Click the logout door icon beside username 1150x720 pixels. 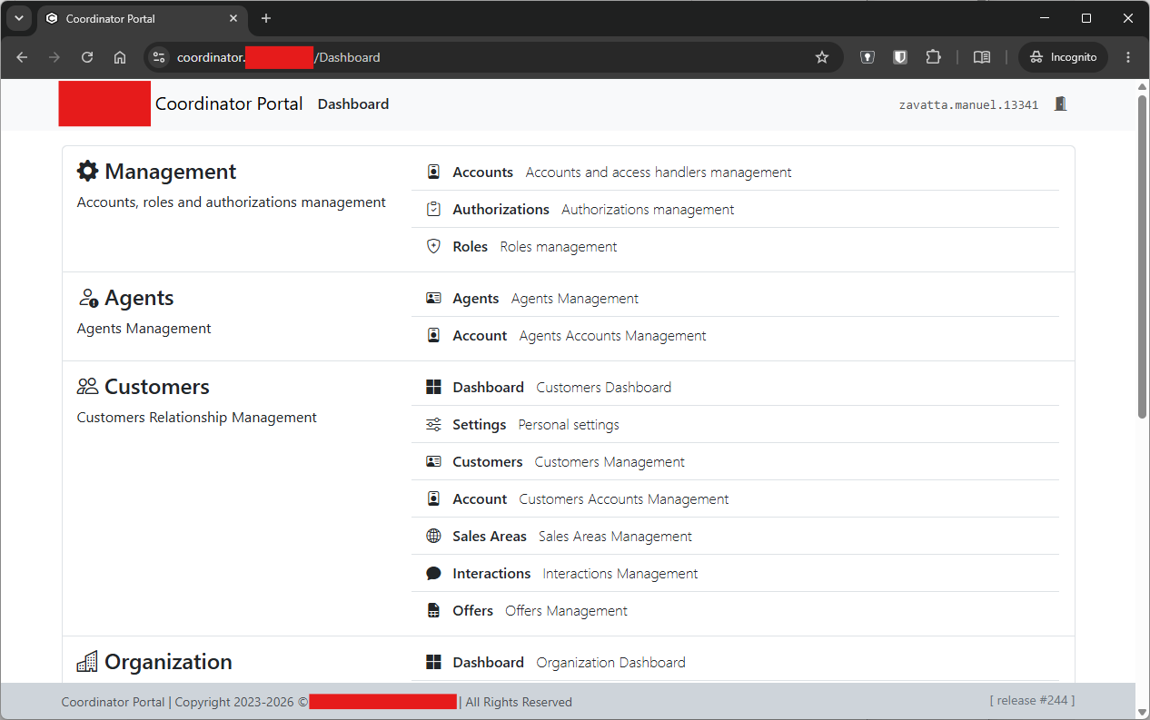coord(1060,104)
